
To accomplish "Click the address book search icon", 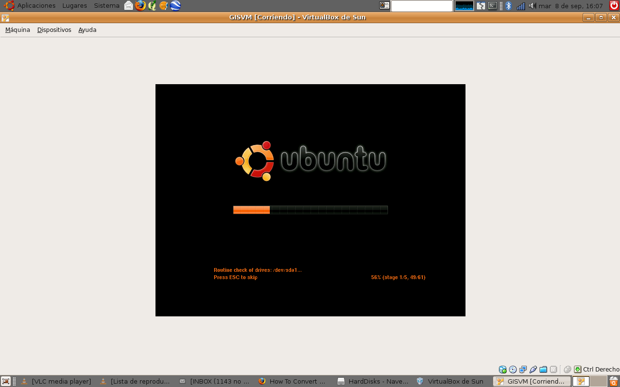I will pyautogui.click(x=385, y=6).
